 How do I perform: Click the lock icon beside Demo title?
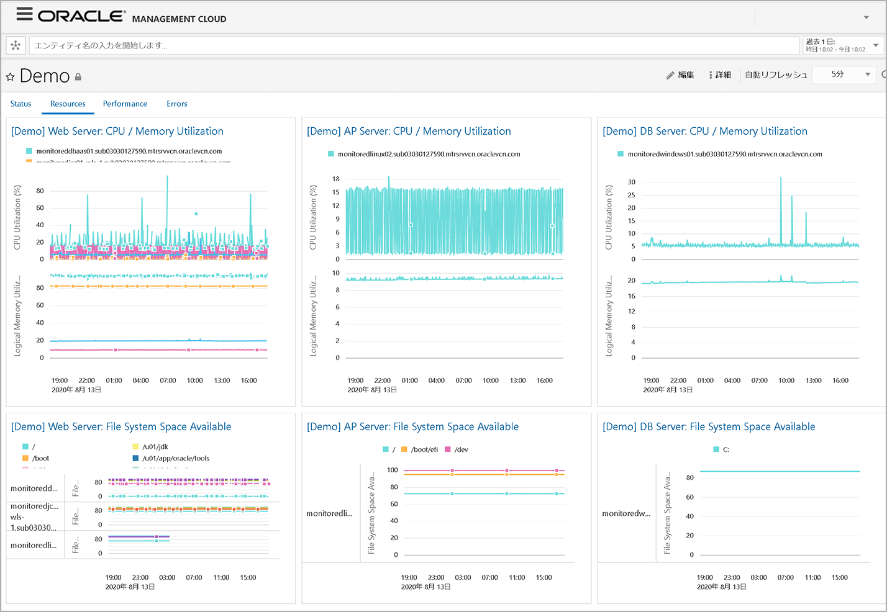[x=78, y=77]
